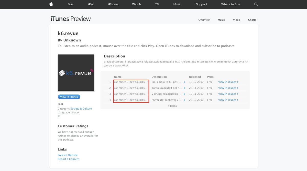This screenshot has height=171, width=307.
Task: Select description 'tak. a bolo to tu. posl…'
Action: click(x=166, y=82)
